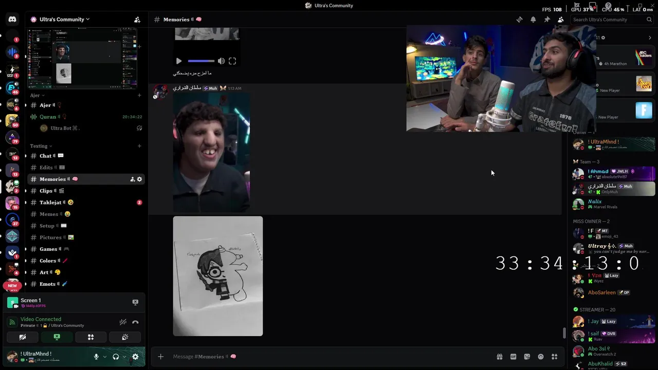Screen dimensions: 658x370
Task: Open the Chat channel
Action: 86,156
